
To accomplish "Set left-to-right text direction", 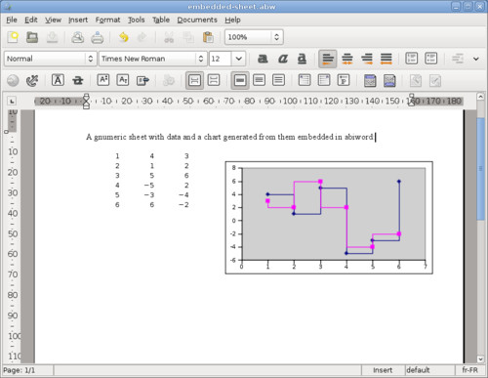I will pyautogui.click(x=305, y=80).
